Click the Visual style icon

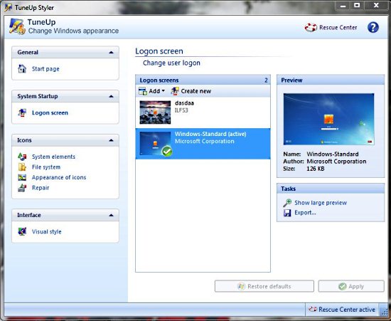(x=22, y=231)
